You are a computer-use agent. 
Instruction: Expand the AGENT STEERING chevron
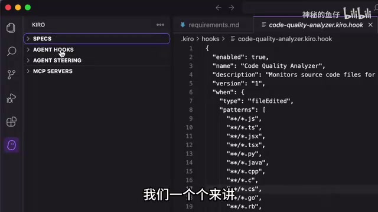28,60
